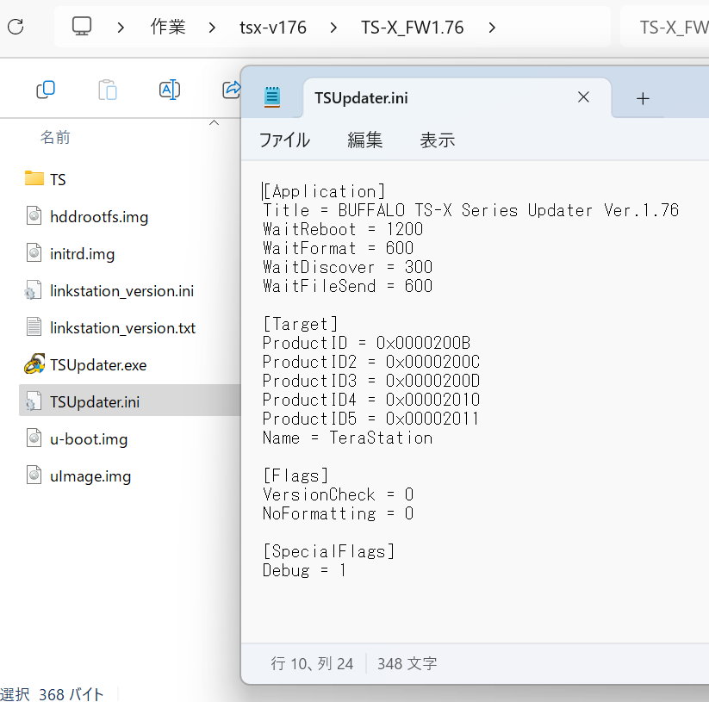Click the 行 10、列 24 status indicator
This screenshot has height=702, width=709.
[x=312, y=663]
